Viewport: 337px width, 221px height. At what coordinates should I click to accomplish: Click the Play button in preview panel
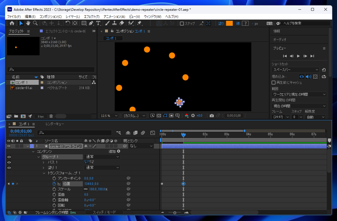click(298, 56)
